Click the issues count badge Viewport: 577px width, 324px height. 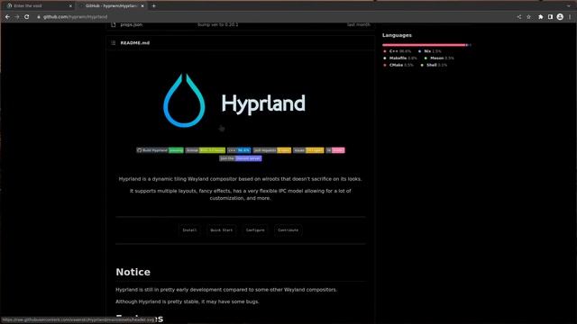click(308, 150)
